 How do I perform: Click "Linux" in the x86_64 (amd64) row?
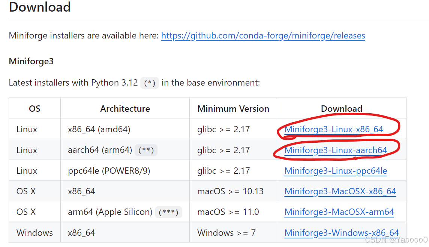27,129
